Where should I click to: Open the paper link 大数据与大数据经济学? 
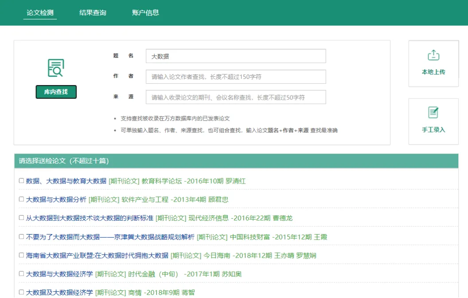[59, 274]
